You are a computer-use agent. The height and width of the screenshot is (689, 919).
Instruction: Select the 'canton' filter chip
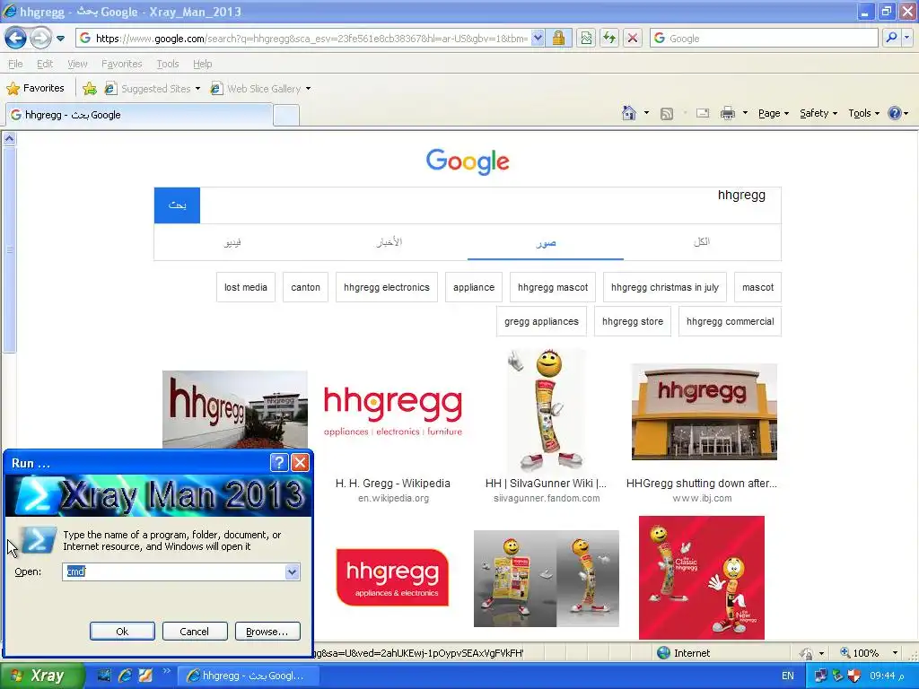click(x=305, y=287)
